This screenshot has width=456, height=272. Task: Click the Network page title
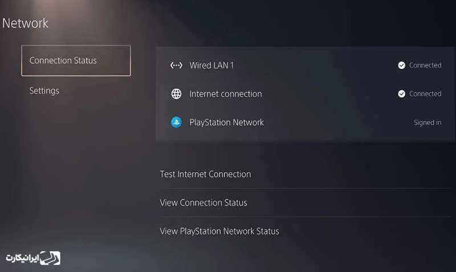pos(26,23)
